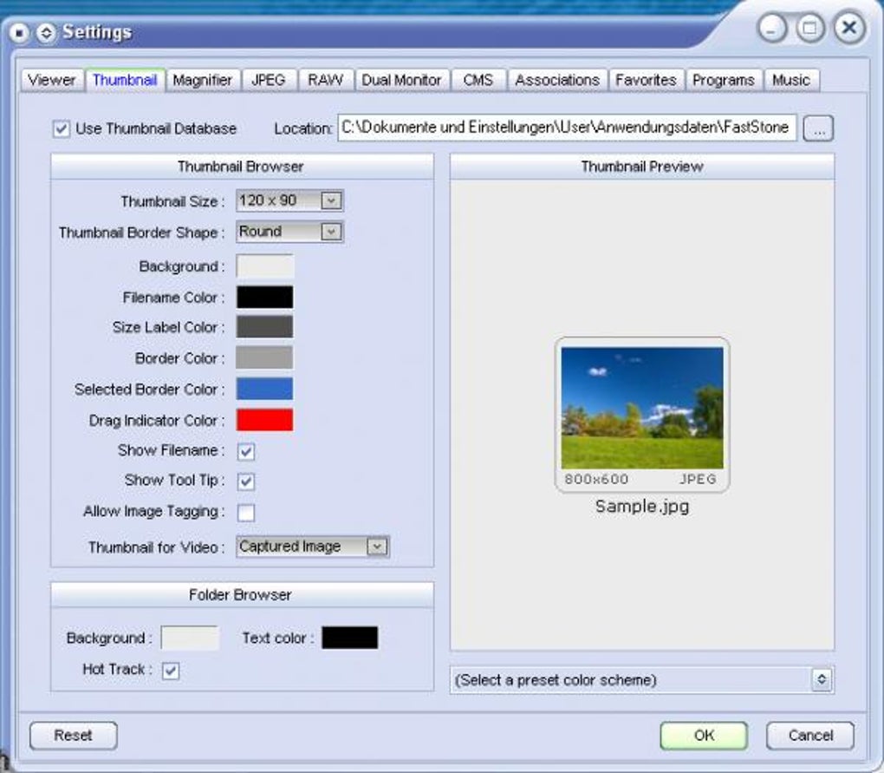Switch to the Magnifier tab
The height and width of the screenshot is (773, 884).
[x=204, y=79]
